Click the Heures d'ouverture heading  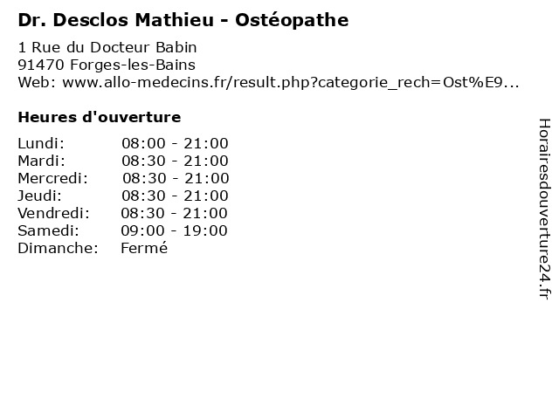pos(100,117)
